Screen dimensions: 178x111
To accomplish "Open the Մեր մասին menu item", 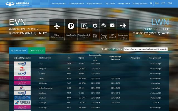I will [x=110, y=4].
